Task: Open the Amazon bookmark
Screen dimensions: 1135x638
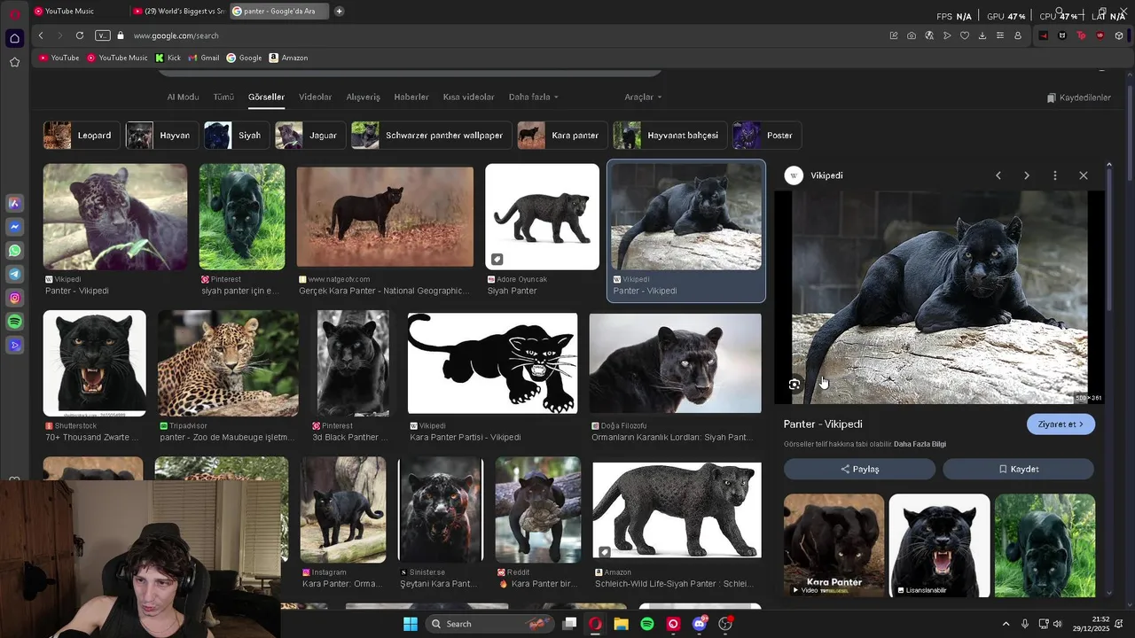Action: coord(288,58)
